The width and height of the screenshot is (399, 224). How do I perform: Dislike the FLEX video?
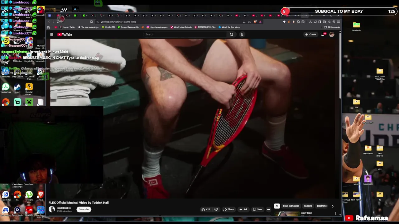pos(216,209)
